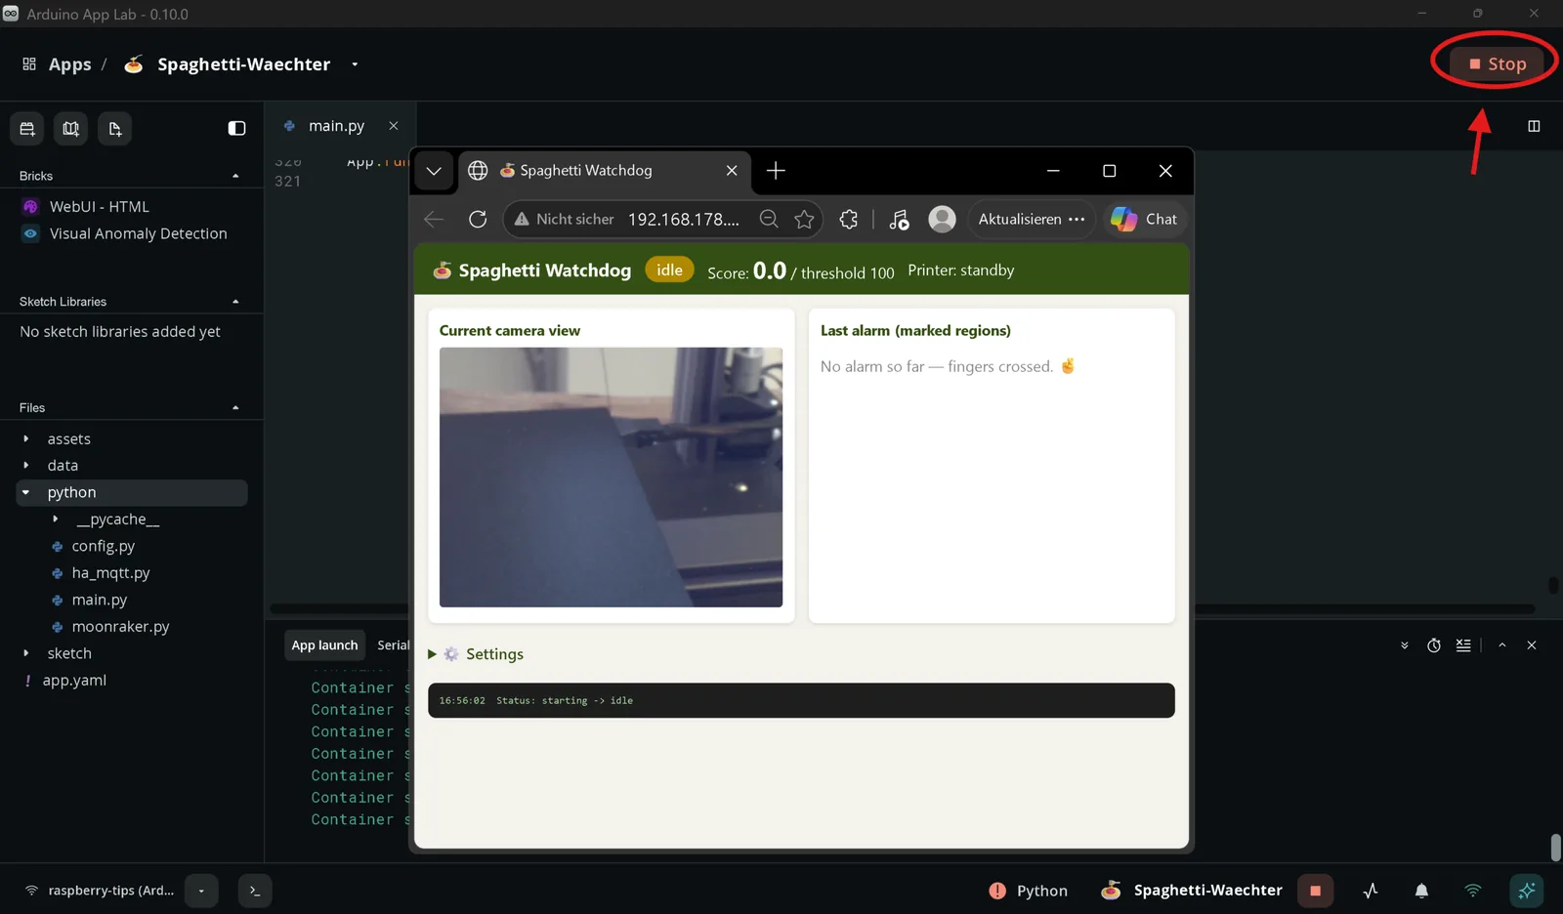
Task: Expand the sketch folder
Action: [x=26, y=653]
